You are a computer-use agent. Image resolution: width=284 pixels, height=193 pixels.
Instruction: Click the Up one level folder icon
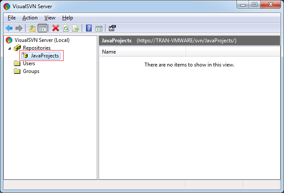(x=32, y=28)
